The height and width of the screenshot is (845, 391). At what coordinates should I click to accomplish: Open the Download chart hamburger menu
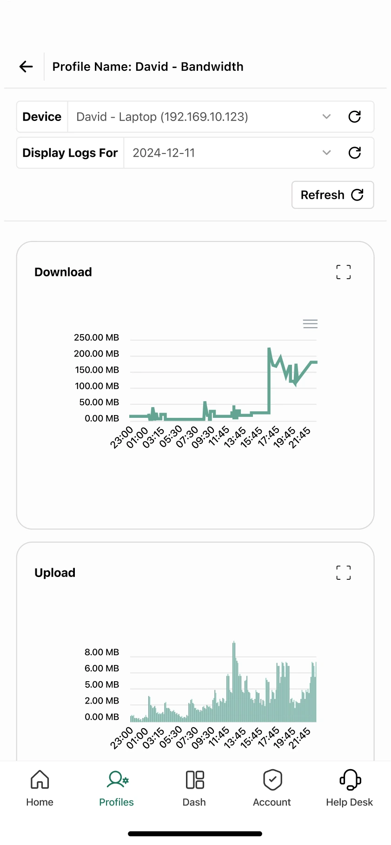pos(310,324)
